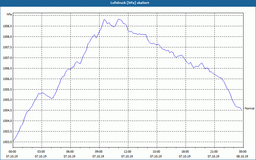Click the 21:00 time axis label

[x=214, y=152]
